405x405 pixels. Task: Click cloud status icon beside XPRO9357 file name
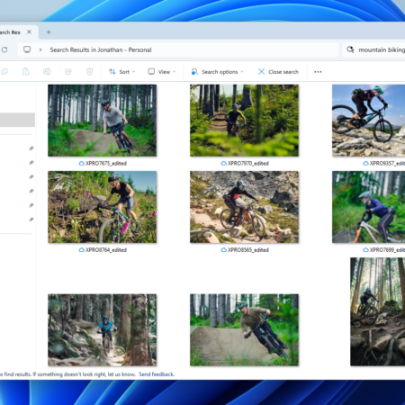coord(365,164)
